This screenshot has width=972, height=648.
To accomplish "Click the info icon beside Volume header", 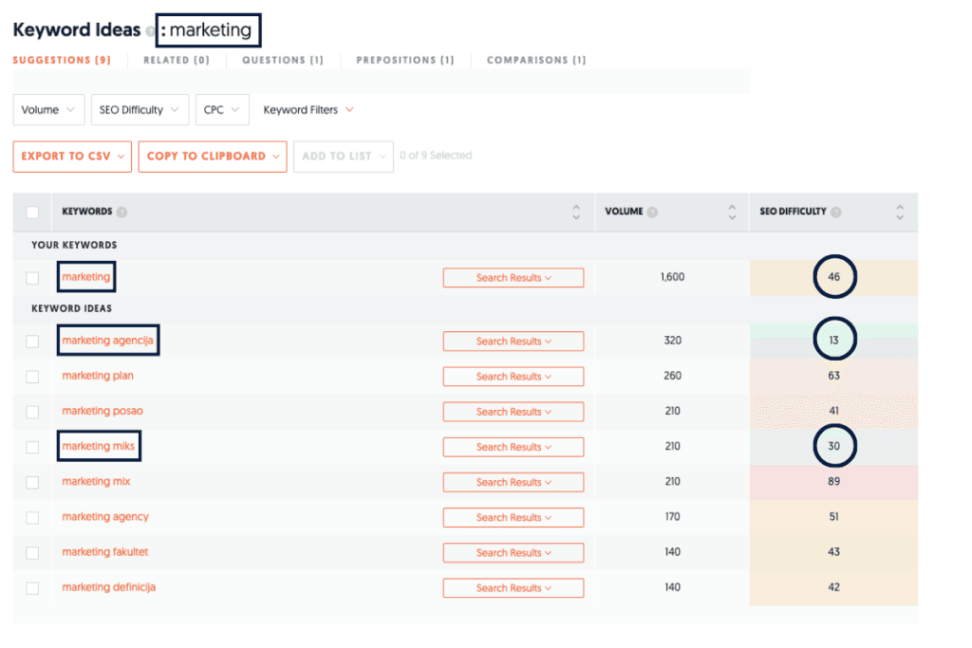I will click(x=652, y=213).
